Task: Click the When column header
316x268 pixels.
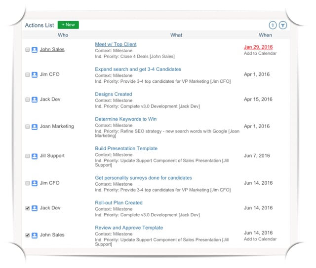Action: (265, 35)
